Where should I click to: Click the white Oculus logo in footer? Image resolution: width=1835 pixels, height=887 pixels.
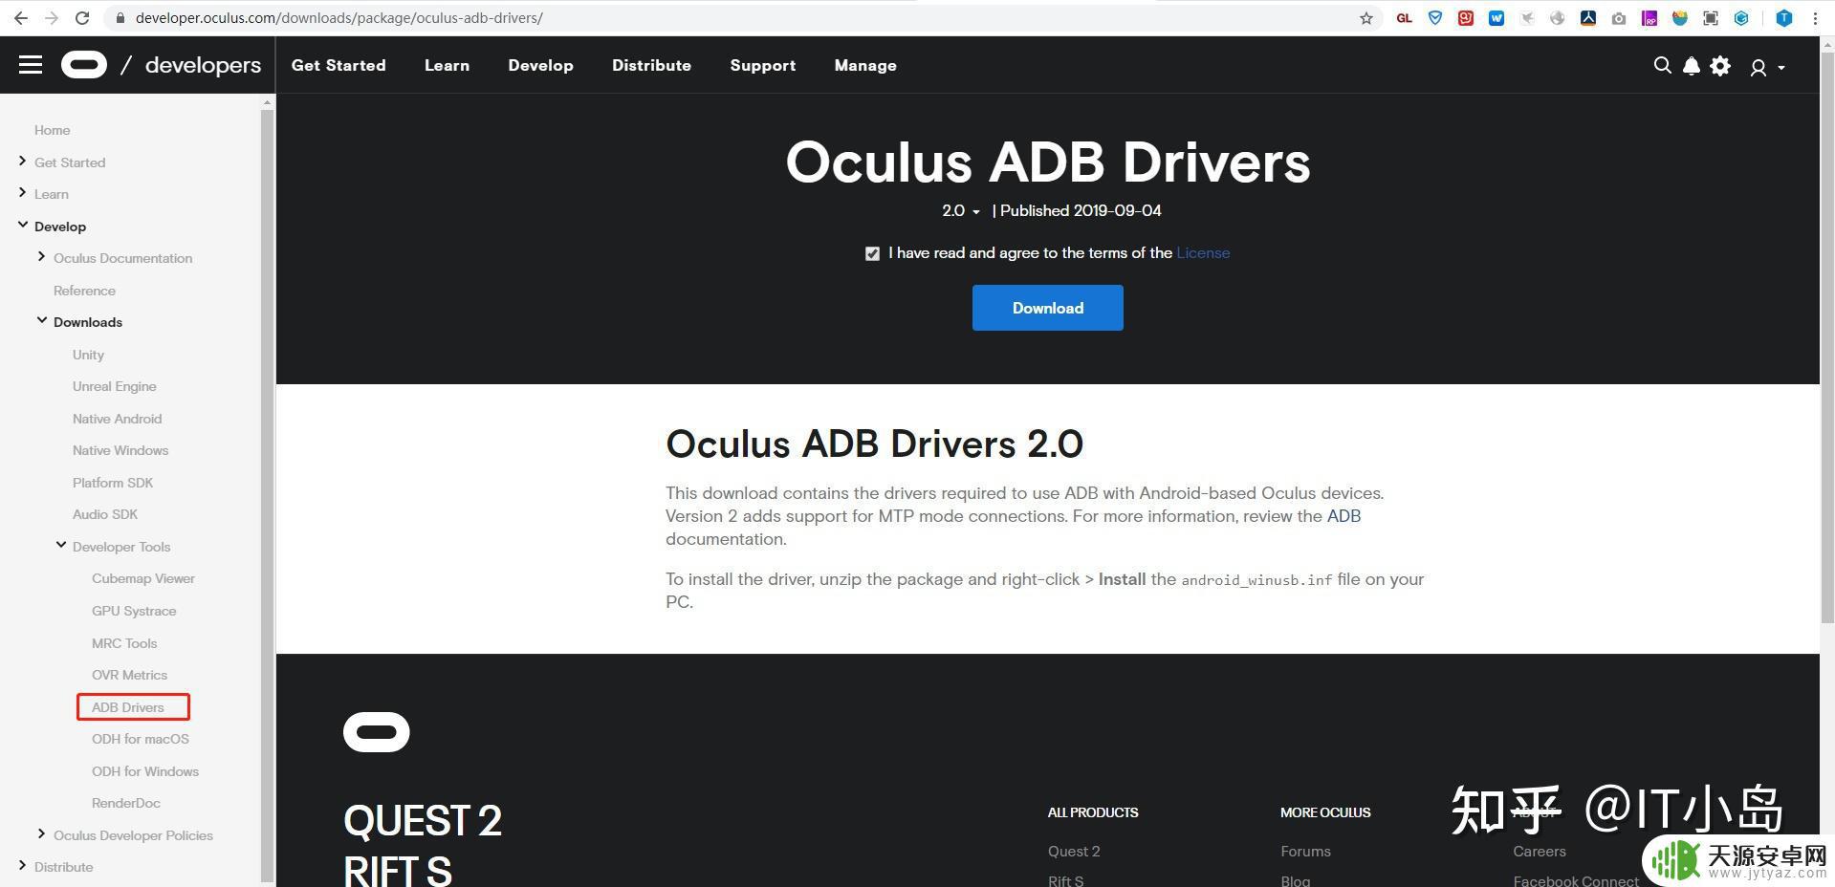(376, 732)
